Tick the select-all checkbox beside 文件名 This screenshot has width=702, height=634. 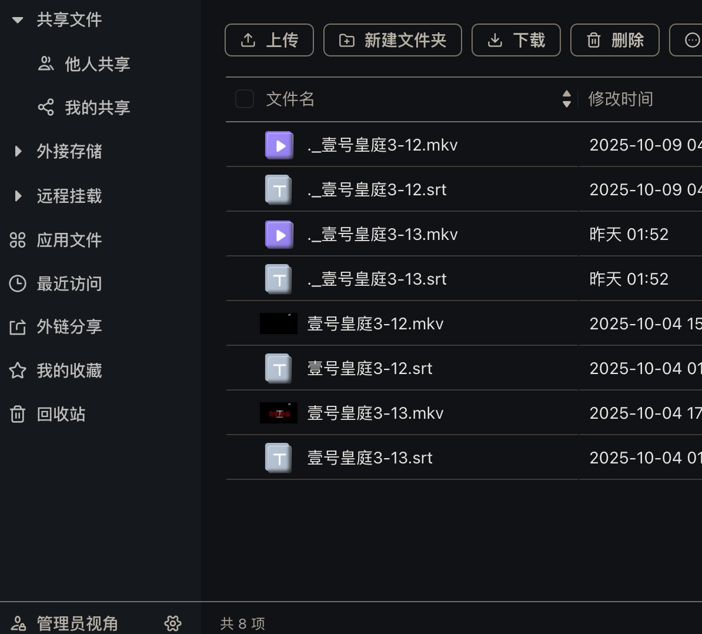(245, 99)
